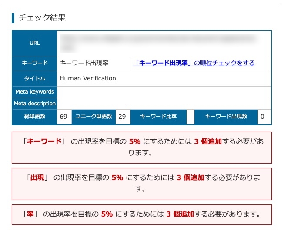This screenshot has width=284, height=234.
Task: Click the 総単語数 header cell
Action: 35,117
